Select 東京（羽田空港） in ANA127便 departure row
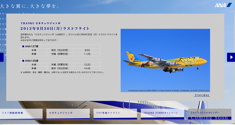Viewport: 235px width, 125px height. 60,50
